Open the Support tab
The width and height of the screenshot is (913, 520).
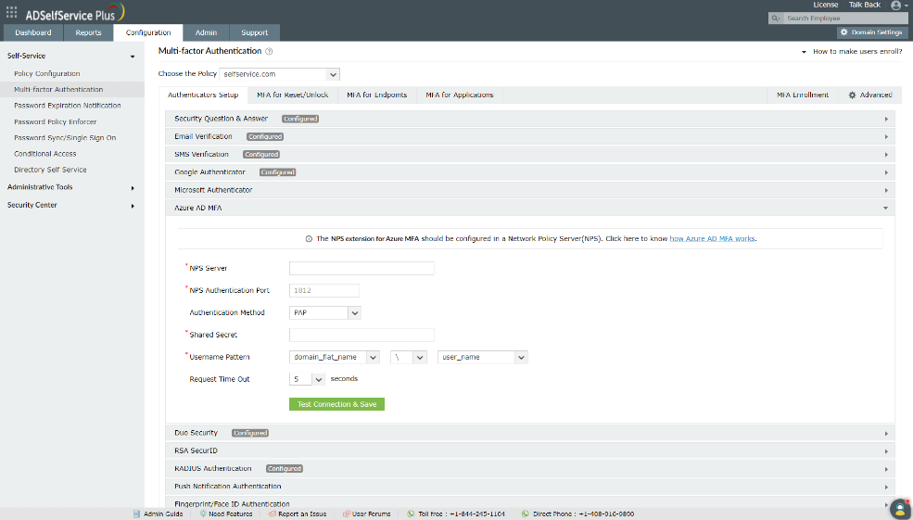coord(255,32)
